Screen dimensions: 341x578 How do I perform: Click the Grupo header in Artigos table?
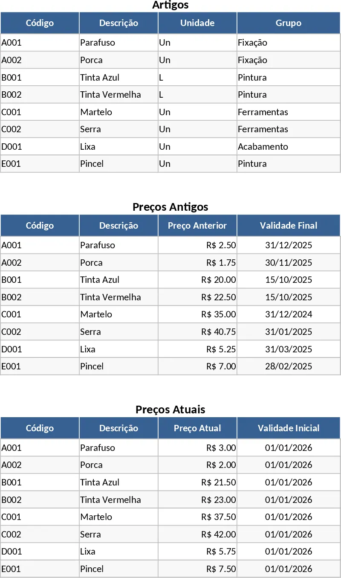288,23
